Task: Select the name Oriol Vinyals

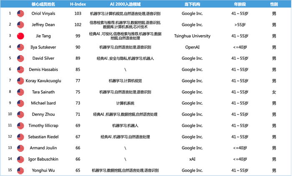Action: coord(43,13)
